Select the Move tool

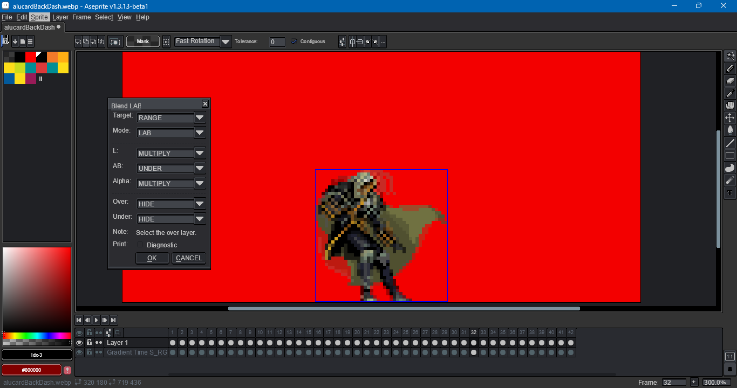point(730,117)
